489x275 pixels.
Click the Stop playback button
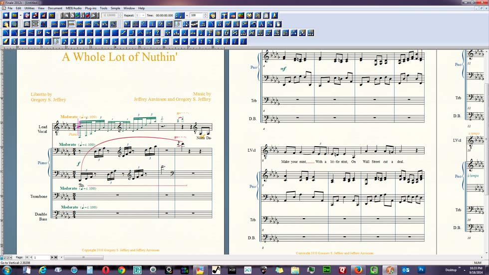(72, 15)
